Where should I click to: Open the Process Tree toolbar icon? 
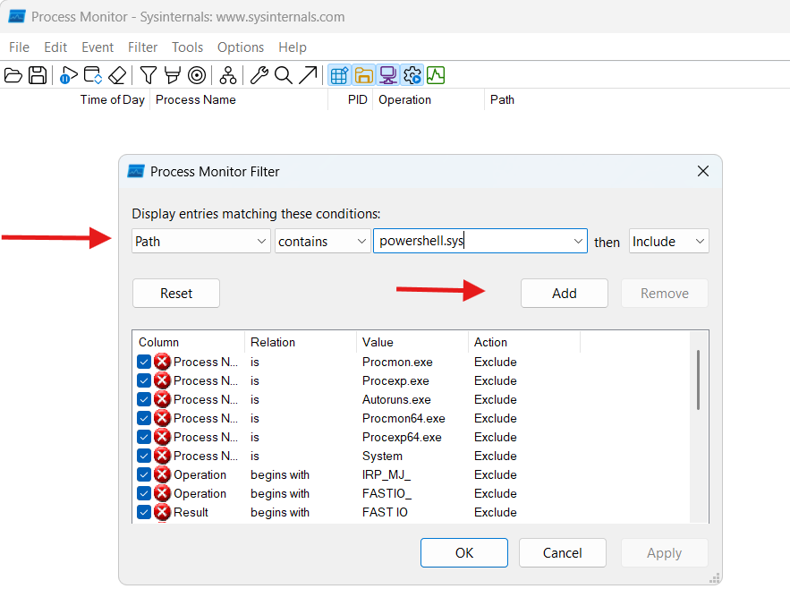point(228,75)
